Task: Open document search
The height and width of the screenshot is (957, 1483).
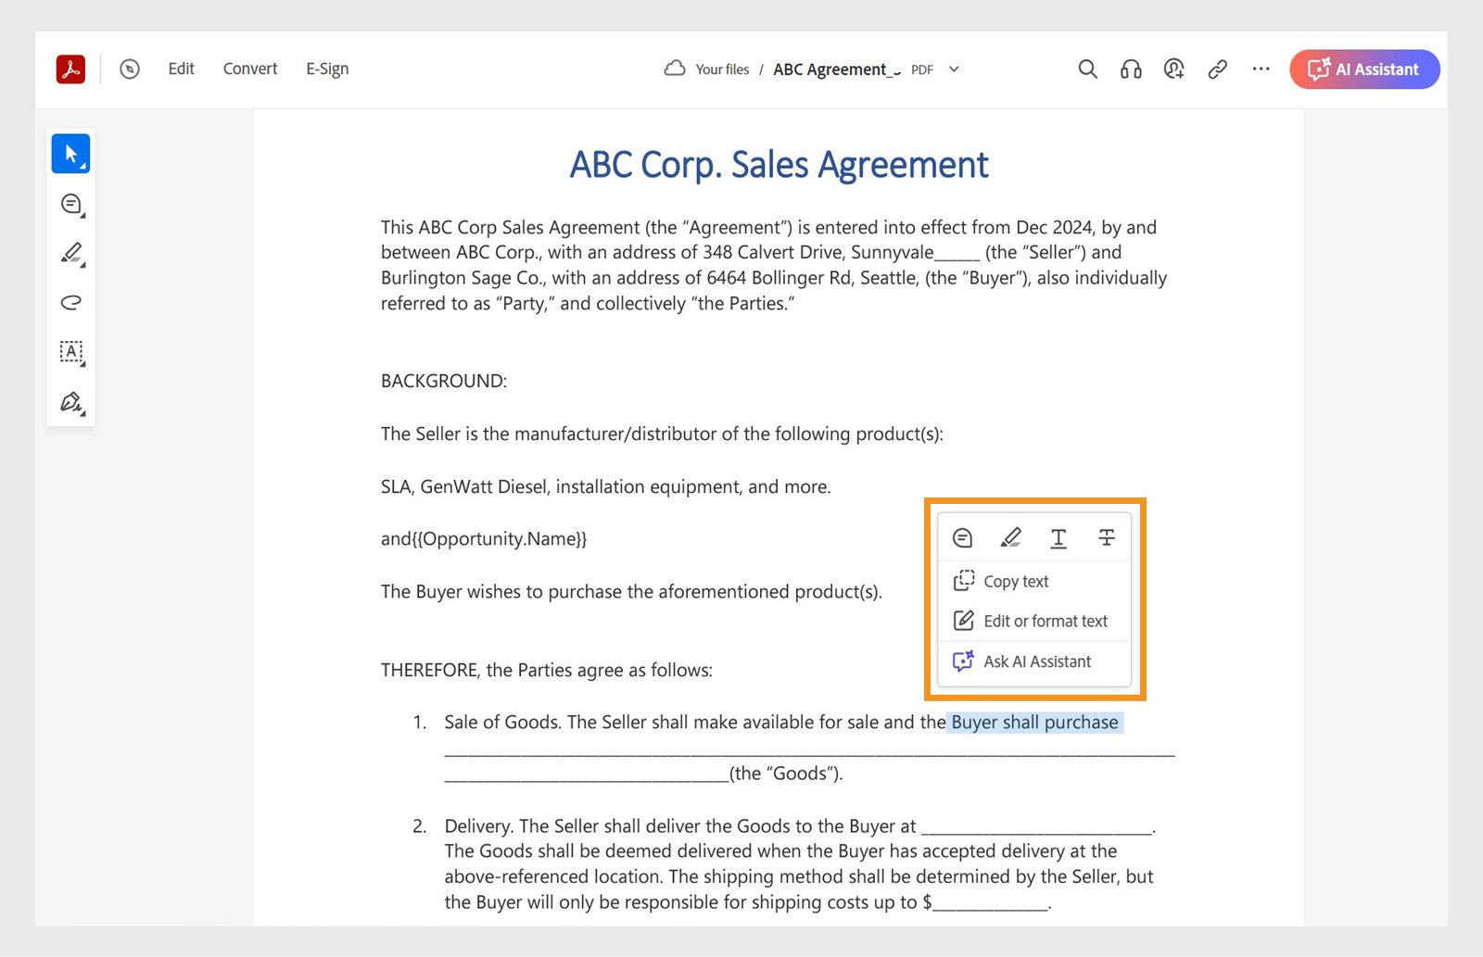Action: (x=1086, y=69)
